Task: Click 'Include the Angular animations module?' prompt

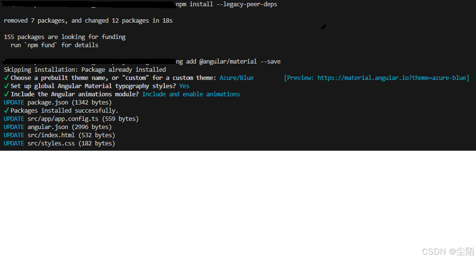Action: [x=75, y=94]
